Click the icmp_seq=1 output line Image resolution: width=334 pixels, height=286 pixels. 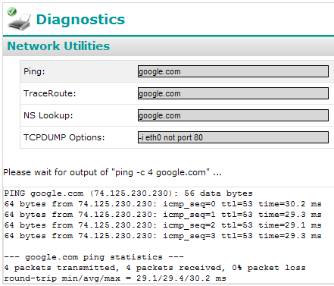pos(163,215)
